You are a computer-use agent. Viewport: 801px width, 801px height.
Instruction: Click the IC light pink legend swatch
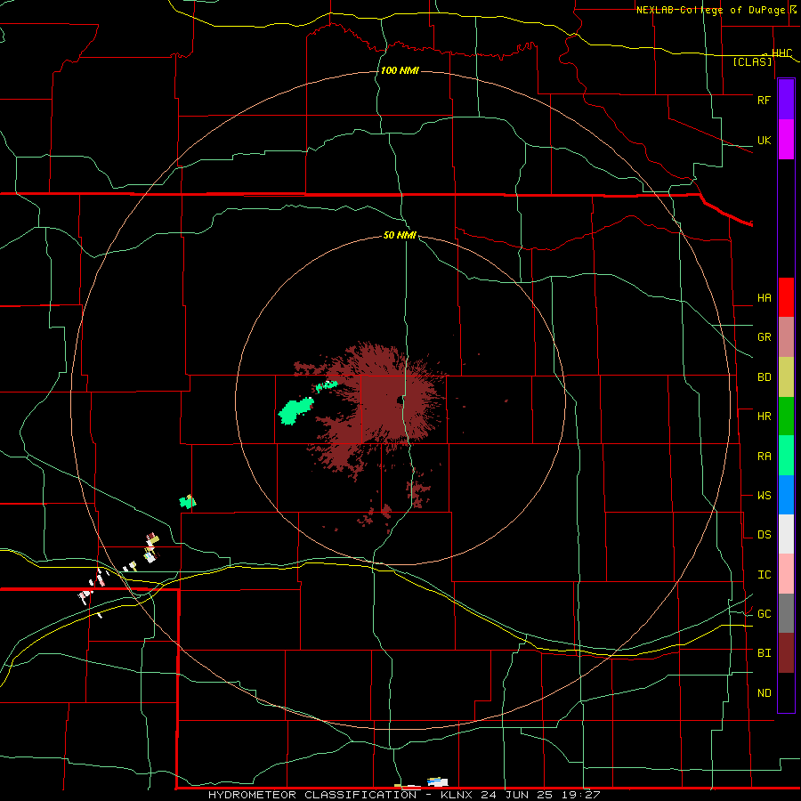point(786,574)
